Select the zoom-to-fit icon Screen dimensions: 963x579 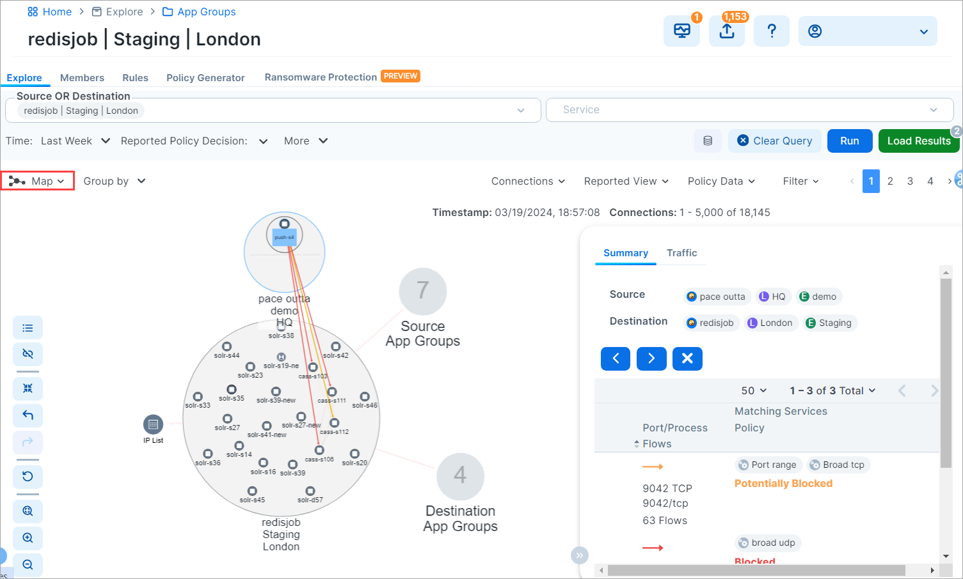[x=28, y=511]
